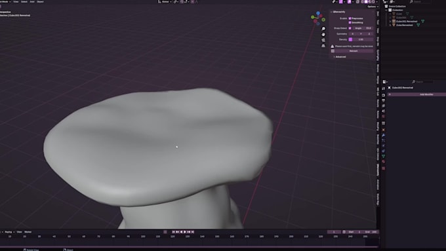Switch perspective/orthographic view gizmo

pyautogui.click(x=323, y=46)
